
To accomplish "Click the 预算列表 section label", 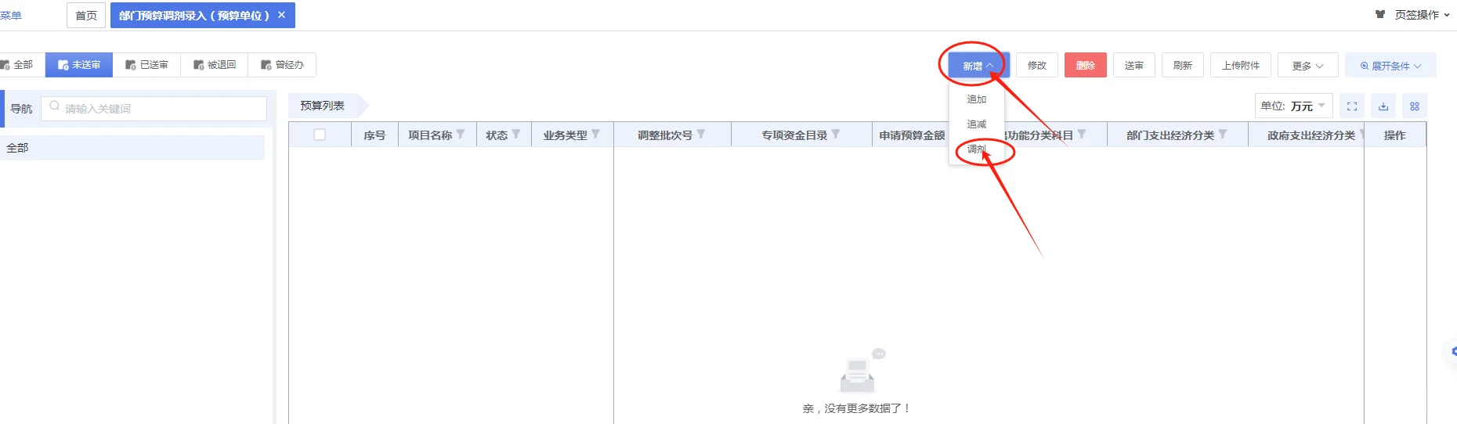I will point(323,106).
